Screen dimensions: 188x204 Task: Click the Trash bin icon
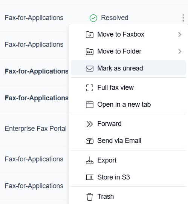tap(90, 197)
